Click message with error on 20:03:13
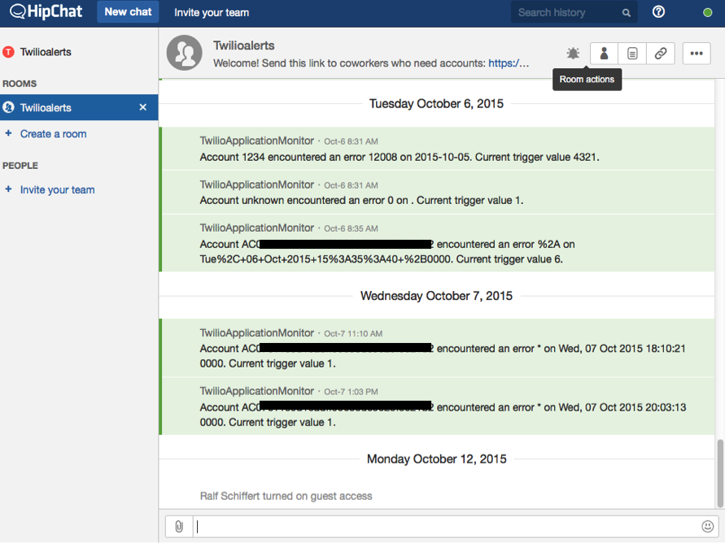Screen dimensions: 725x543 coord(437,406)
